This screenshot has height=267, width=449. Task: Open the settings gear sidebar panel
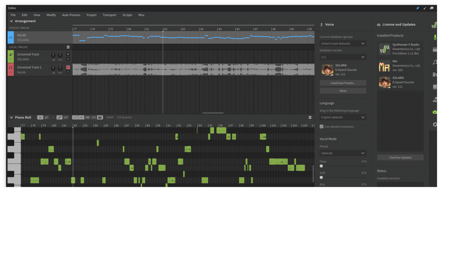435,124
